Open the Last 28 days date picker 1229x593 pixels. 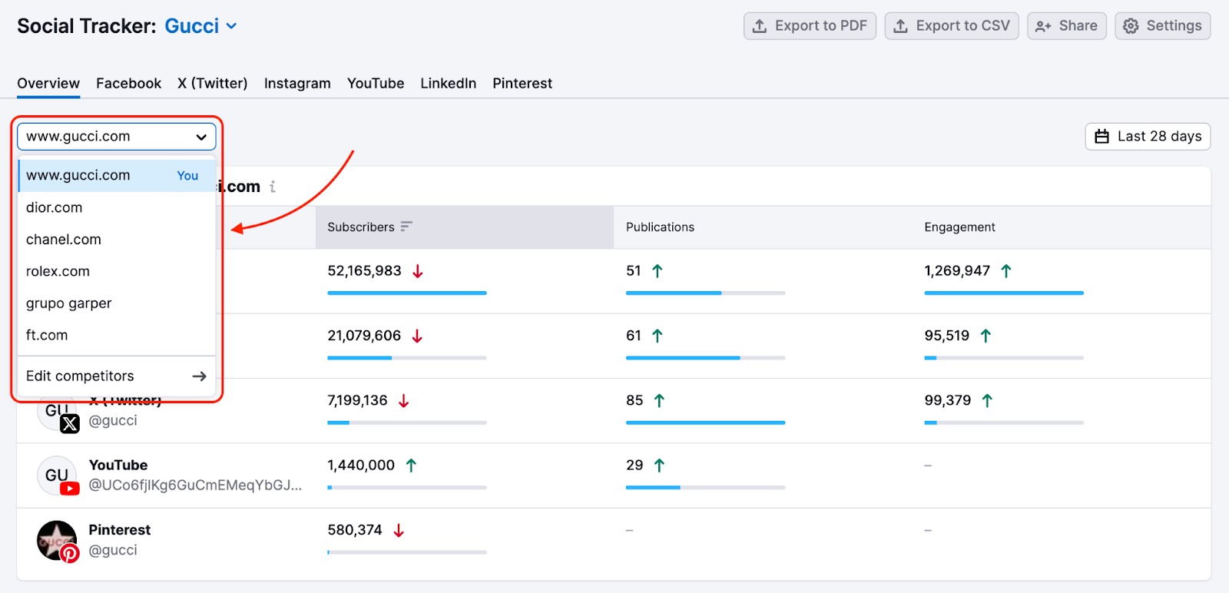pos(1148,137)
